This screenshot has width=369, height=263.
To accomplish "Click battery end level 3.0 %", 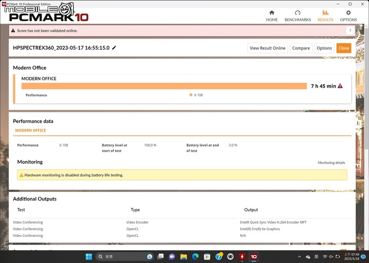I will point(233,145).
